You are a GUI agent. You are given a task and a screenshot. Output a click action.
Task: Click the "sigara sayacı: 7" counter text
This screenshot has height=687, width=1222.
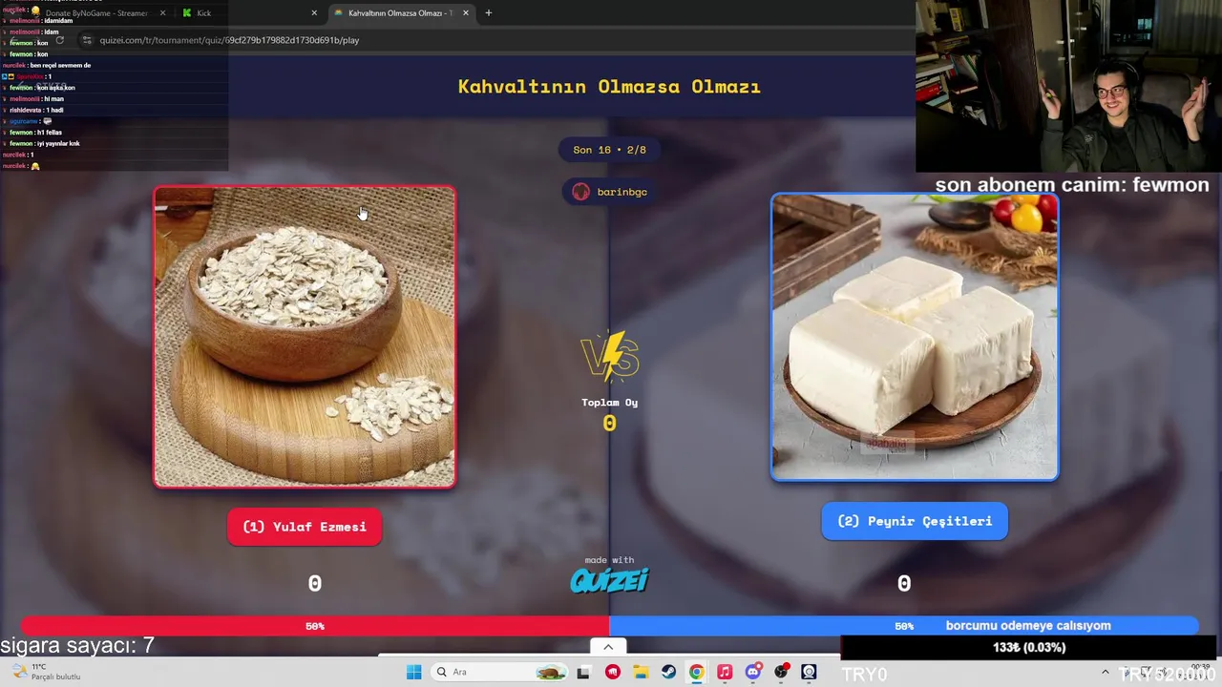pyautogui.click(x=77, y=646)
